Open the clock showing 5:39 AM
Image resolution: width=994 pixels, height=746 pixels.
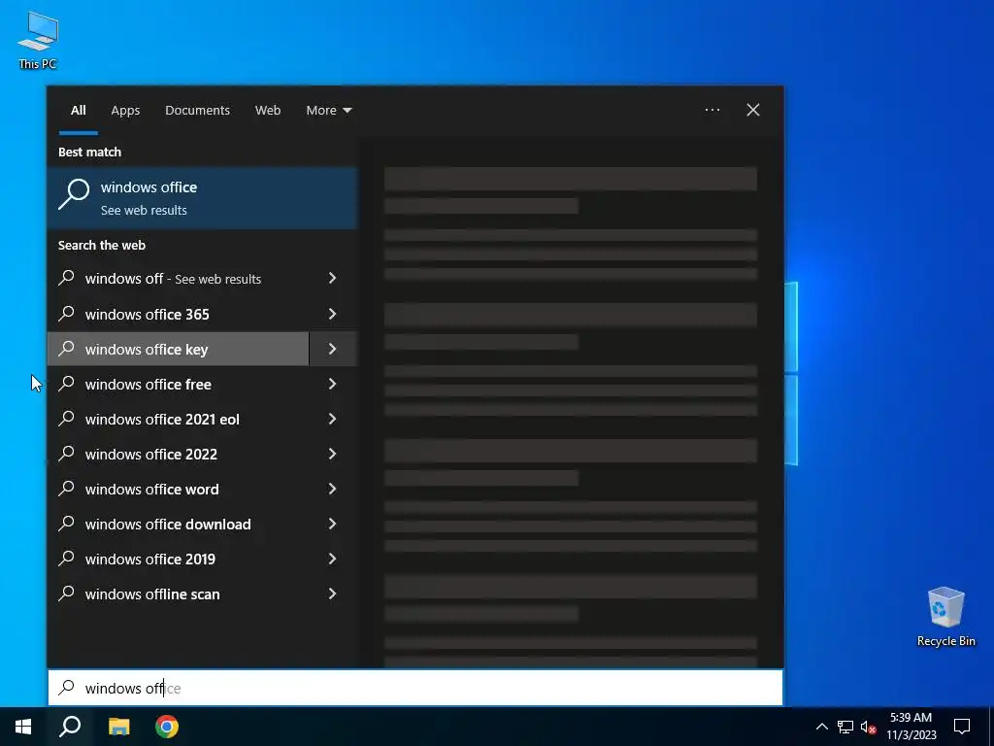click(x=911, y=727)
